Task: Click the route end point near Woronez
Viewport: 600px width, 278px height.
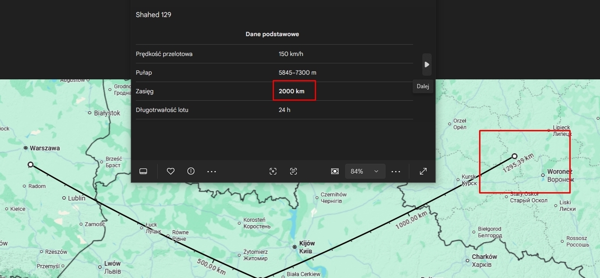Action: click(x=514, y=156)
